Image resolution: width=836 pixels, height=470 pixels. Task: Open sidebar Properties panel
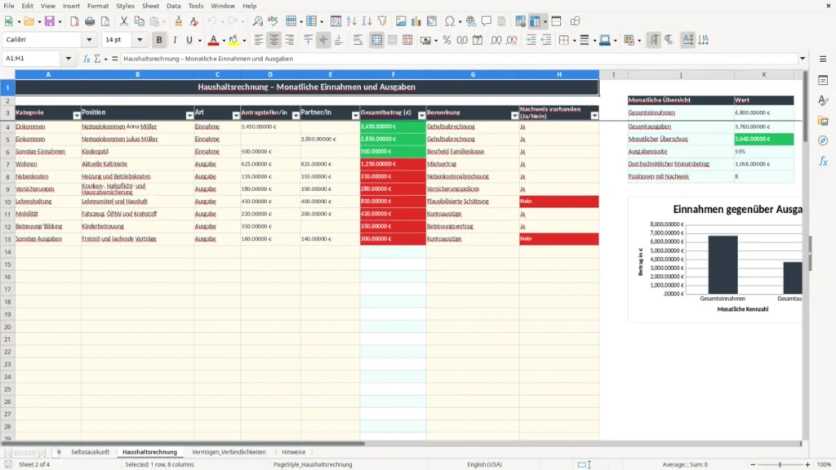tap(823, 80)
